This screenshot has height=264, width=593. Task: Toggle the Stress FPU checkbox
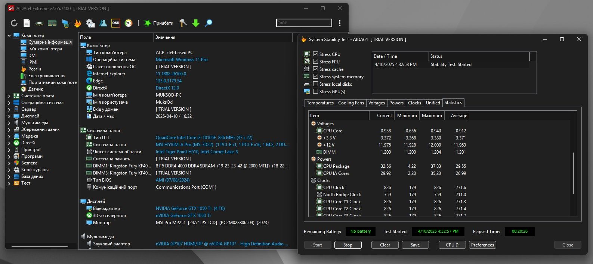[315, 62]
